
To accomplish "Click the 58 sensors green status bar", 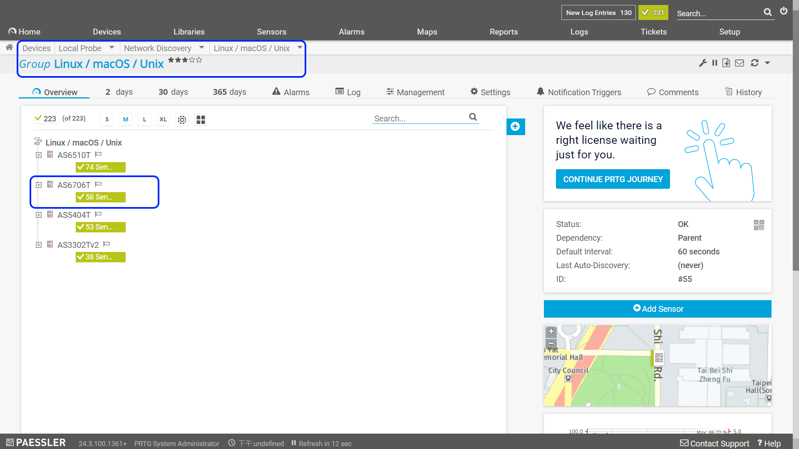I will coord(101,197).
